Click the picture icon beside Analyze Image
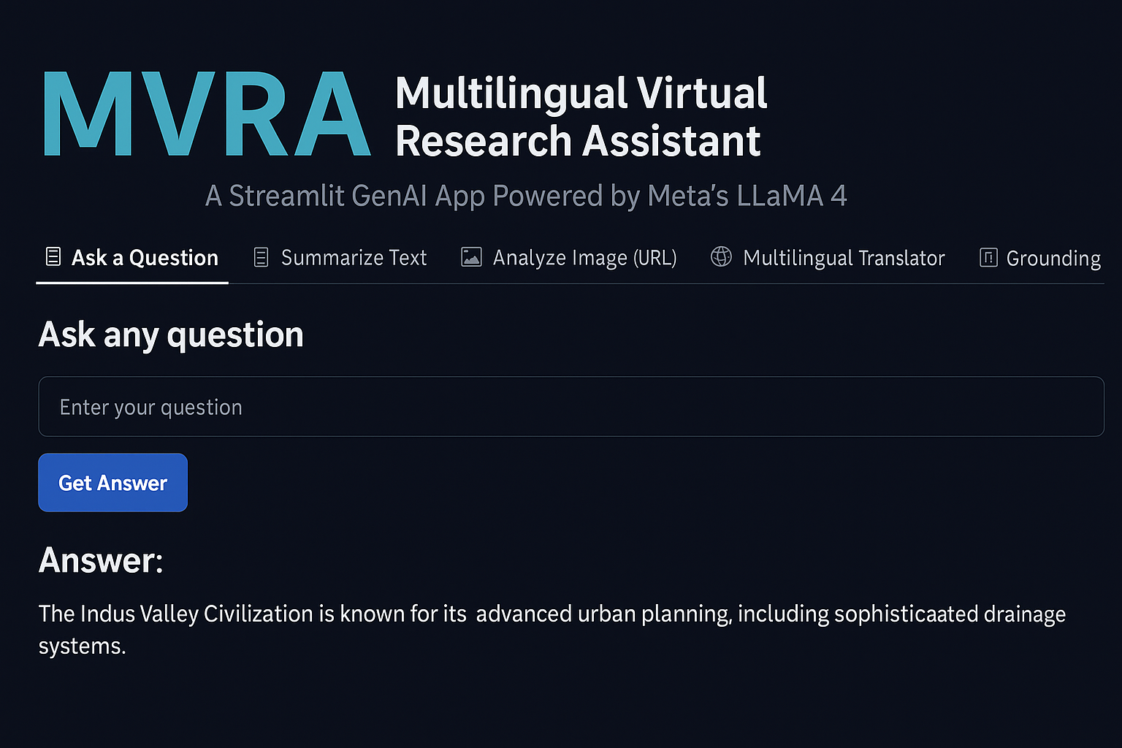 click(471, 257)
